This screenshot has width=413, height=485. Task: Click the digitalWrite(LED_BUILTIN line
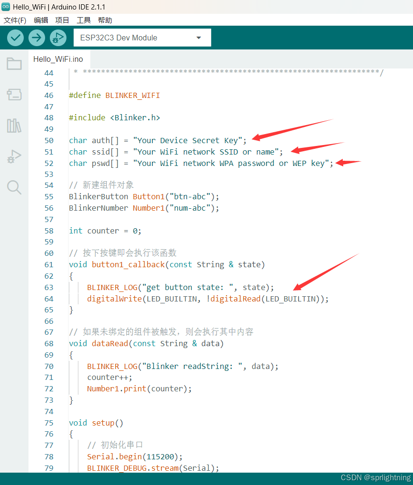pos(207,299)
